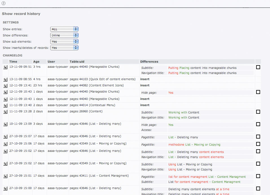The height and width of the screenshot is (195, 270).
Task: Click rollback icon for 12-11-09 13:41 entry
Action: (5, 86)
